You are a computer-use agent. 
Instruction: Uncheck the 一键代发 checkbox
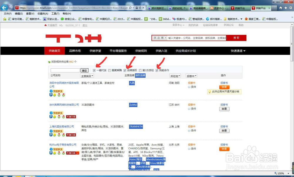pos(94,70)
